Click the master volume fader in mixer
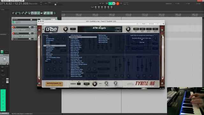This screenshot has height=115, width=204. 7,80
